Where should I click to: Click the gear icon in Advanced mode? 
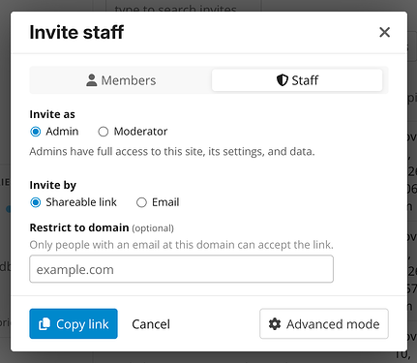point(275,324)
